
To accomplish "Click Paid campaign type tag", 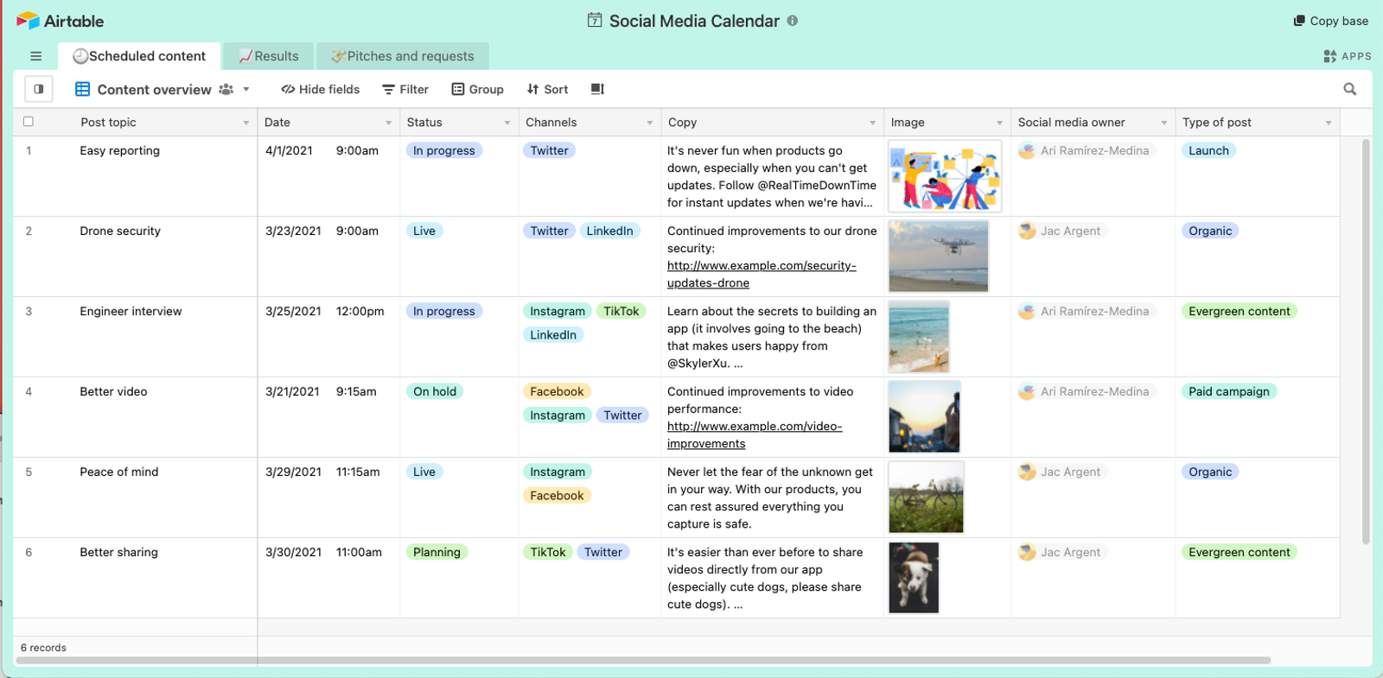I will point(1229,391).
